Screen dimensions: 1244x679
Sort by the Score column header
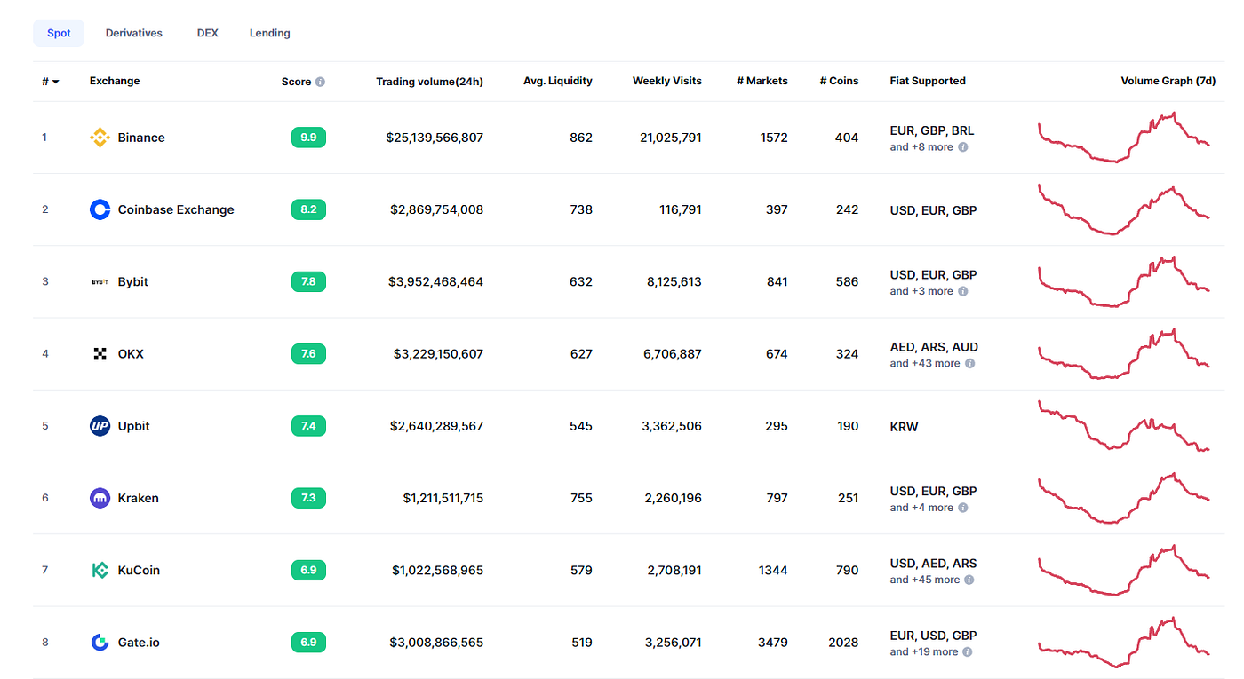(x=297, y=82)
